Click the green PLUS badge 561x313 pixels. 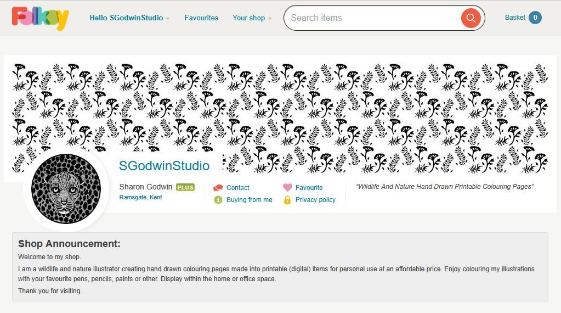(x=185, y=187)
